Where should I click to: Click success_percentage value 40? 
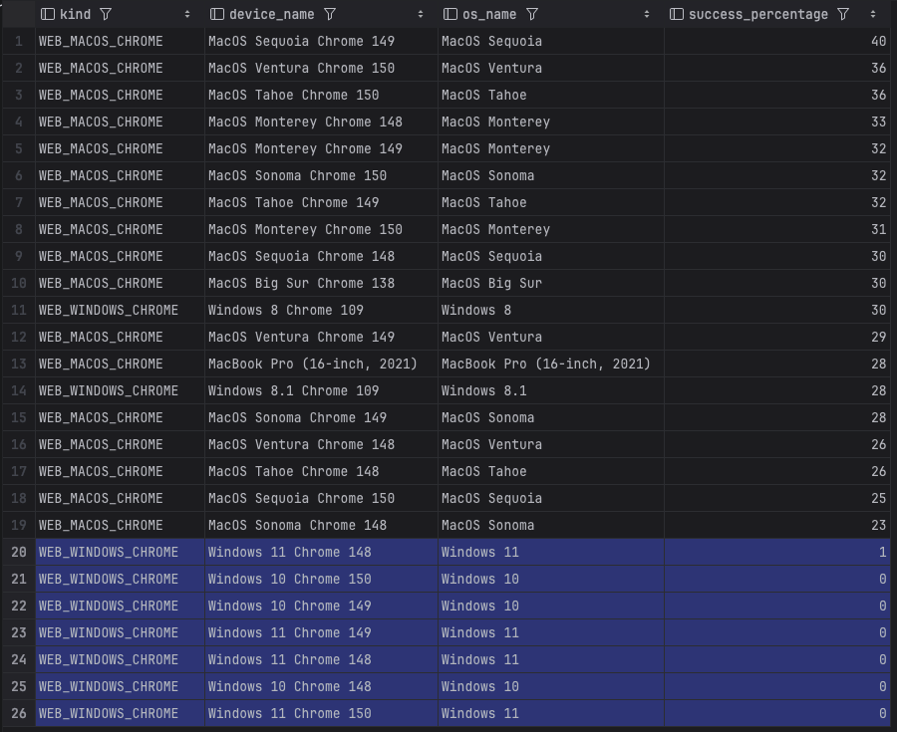[777, 41]
